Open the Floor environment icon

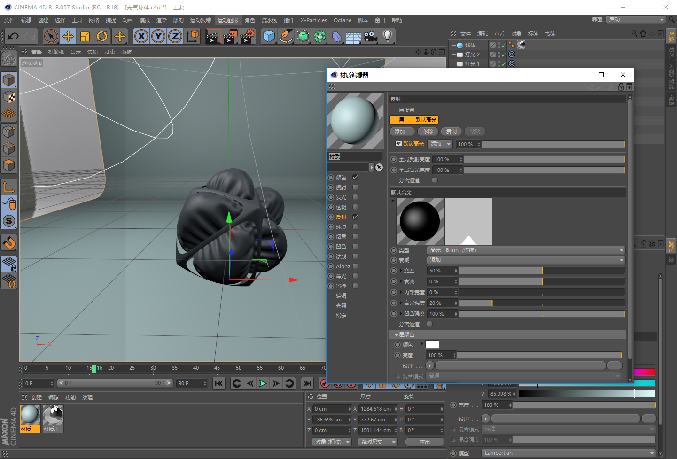coord(353,36)
